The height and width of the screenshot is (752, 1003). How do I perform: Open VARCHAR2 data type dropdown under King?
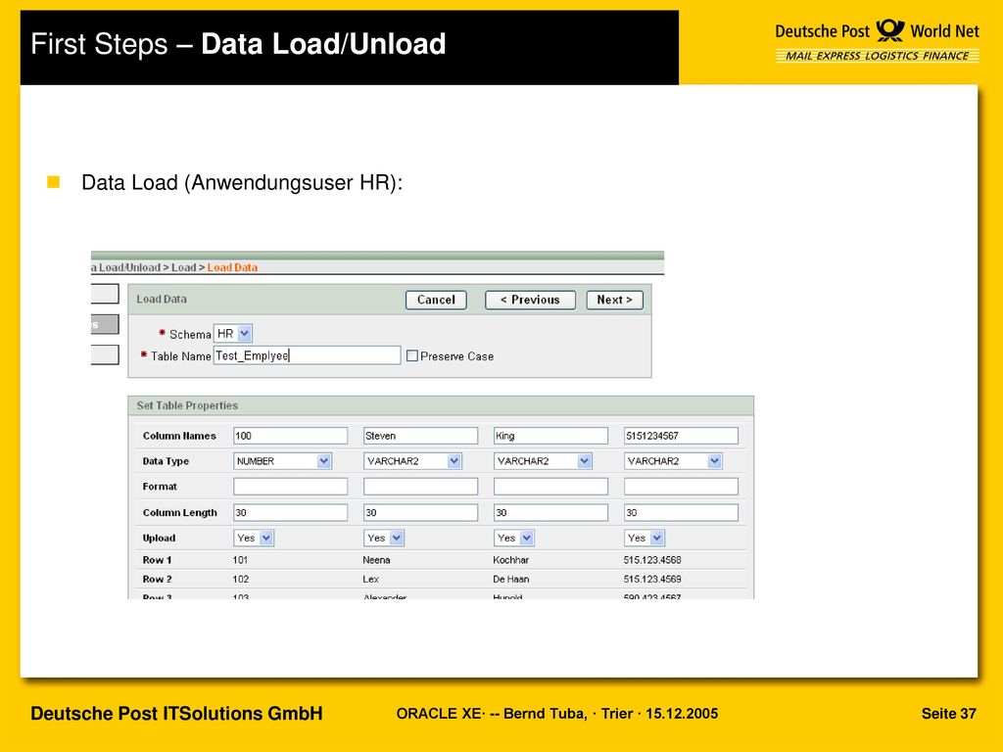(543, 461)
